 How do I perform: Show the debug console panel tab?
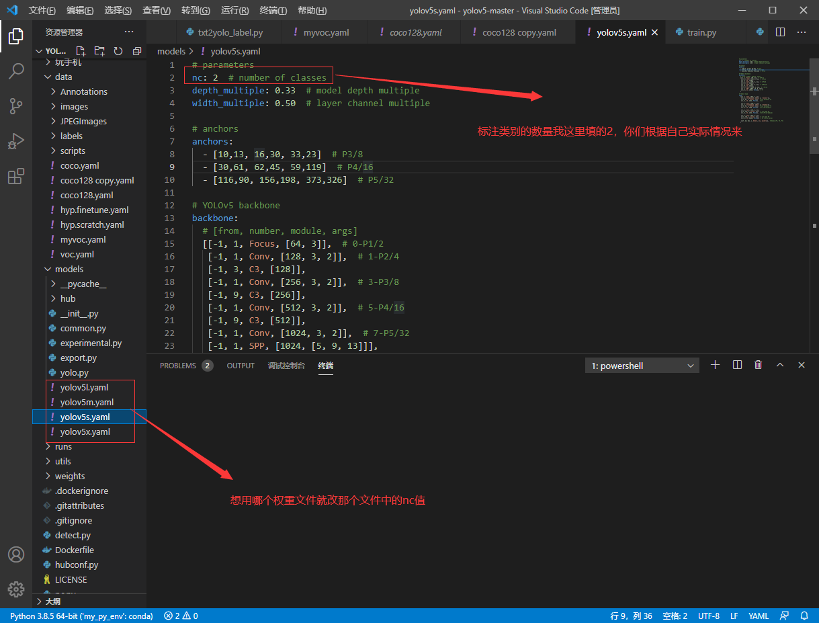point(286,366)
